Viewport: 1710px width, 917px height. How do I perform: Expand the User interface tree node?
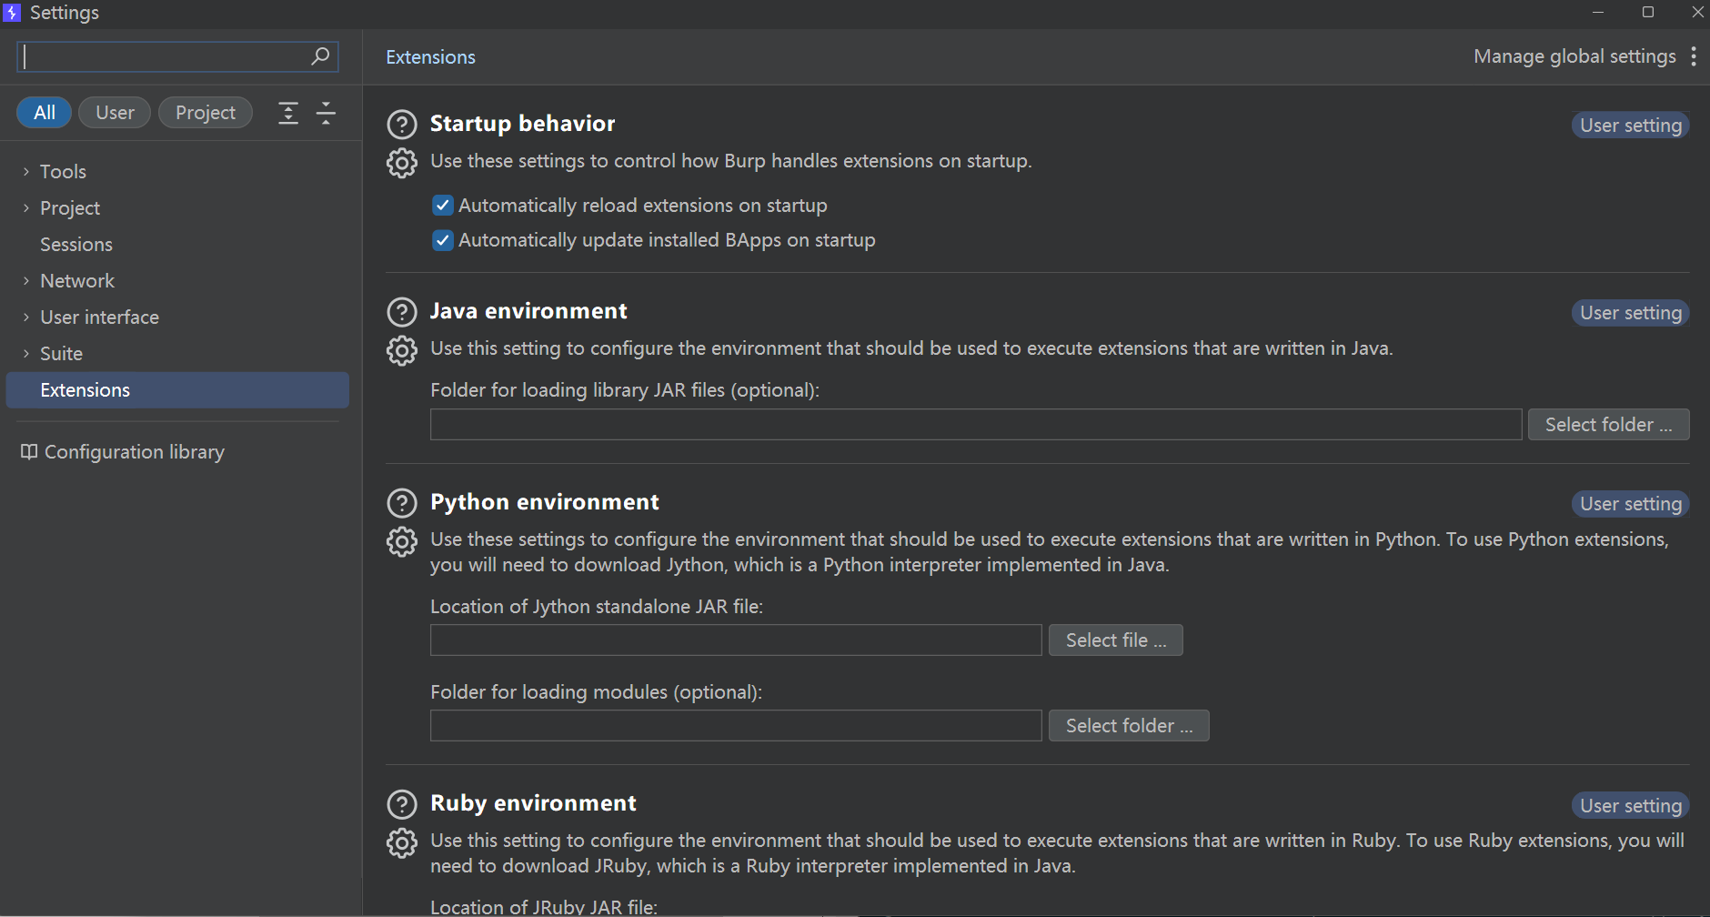pos(26,317)
